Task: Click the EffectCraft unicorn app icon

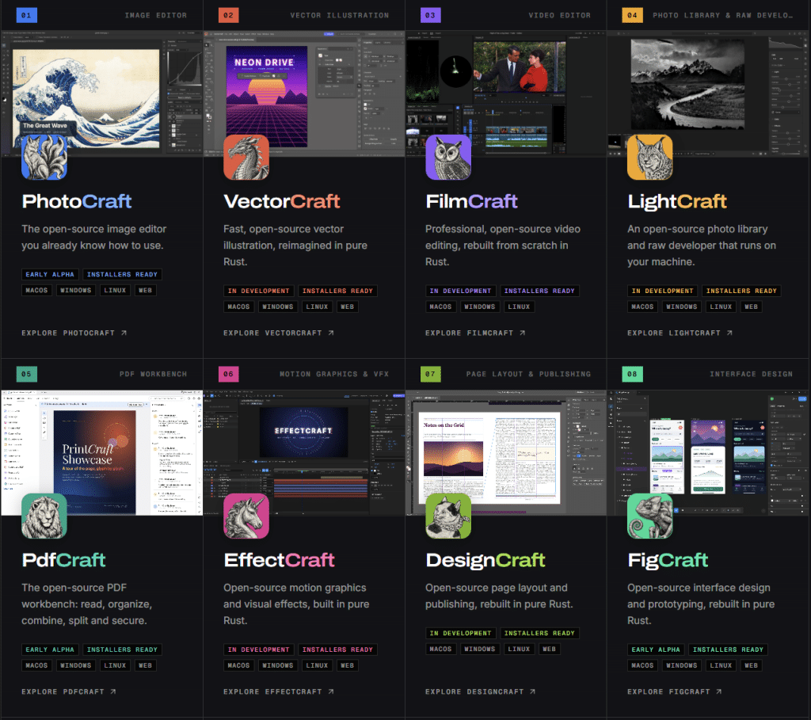Action: coord(246,516)
